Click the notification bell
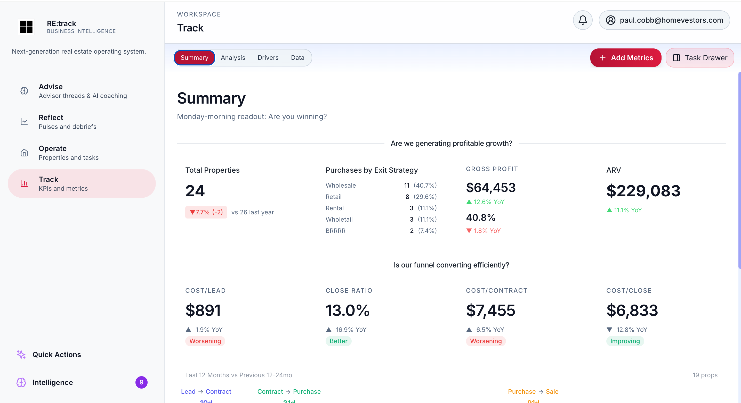 point(583,20)
